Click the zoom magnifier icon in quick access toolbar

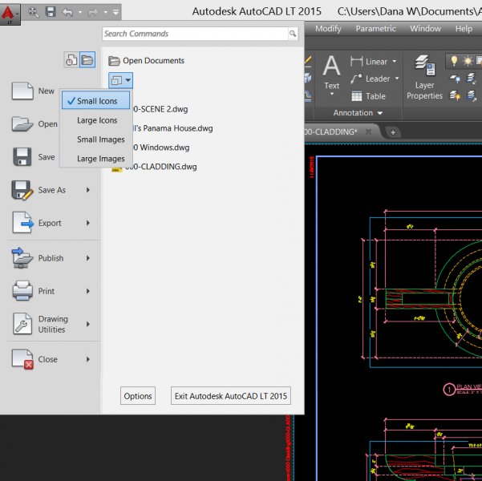pos(33,12)
